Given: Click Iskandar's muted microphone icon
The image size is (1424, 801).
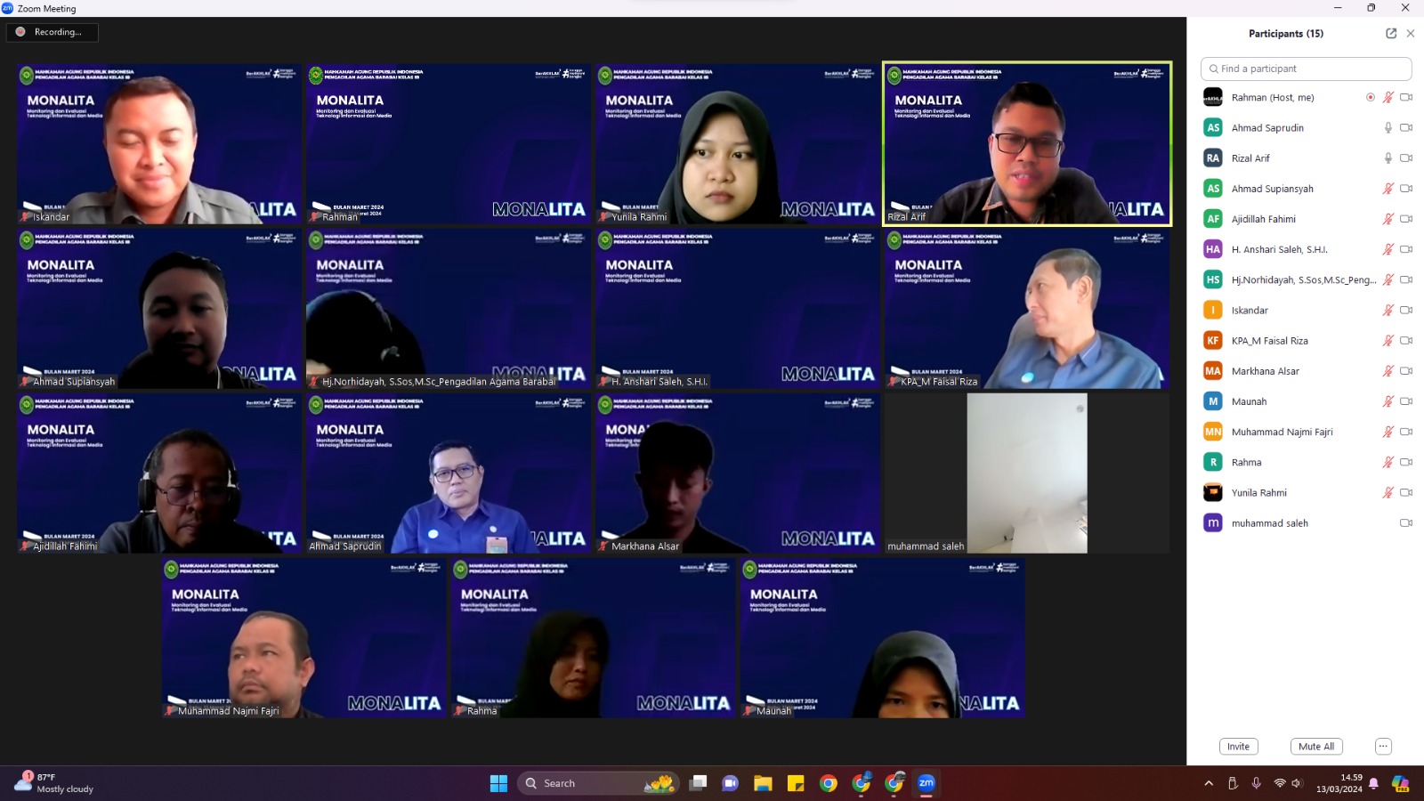Looking at the screenshot, I should pos(1388,311).
